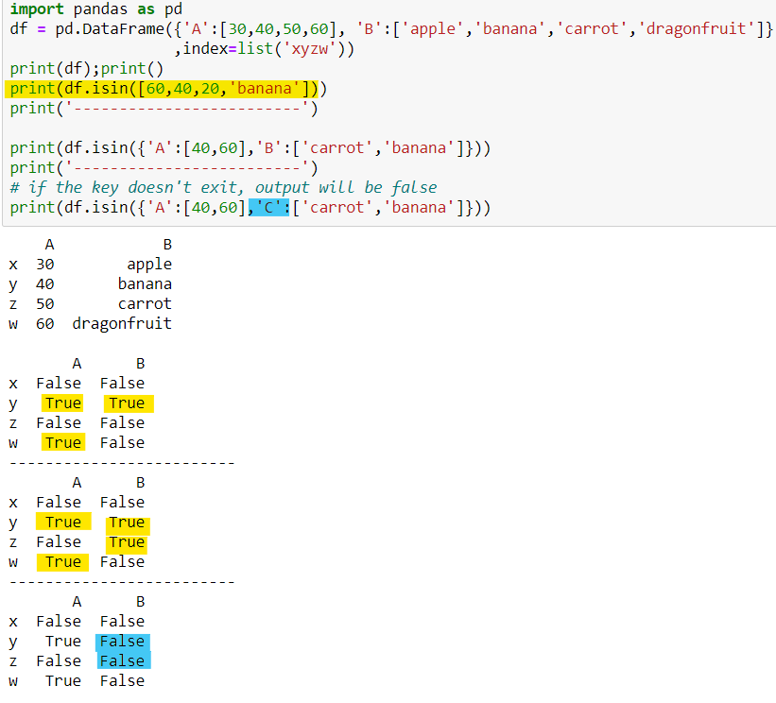Click the blue-highlighted 'C' key in the code

click(268, 207)
